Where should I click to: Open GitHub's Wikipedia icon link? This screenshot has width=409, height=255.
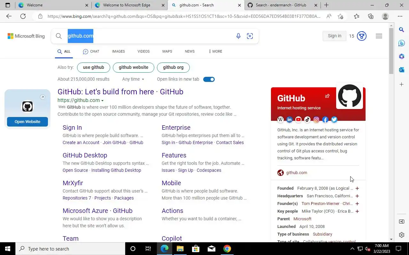click(x=281, y=120)
